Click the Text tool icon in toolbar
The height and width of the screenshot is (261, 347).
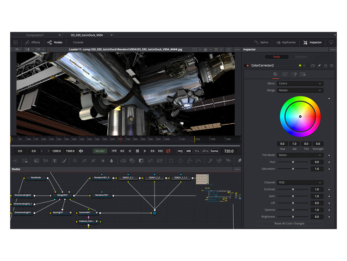(54, 160)
